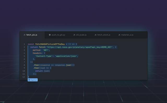Click the 'const' keyword on line 1

(31, 44)
